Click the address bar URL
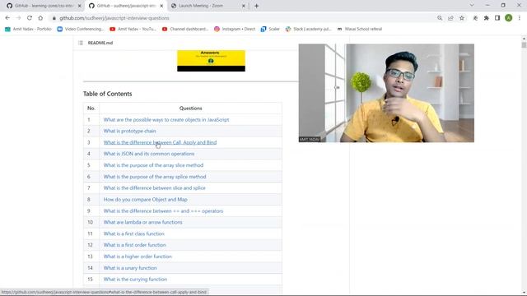 tap(114, 18)
